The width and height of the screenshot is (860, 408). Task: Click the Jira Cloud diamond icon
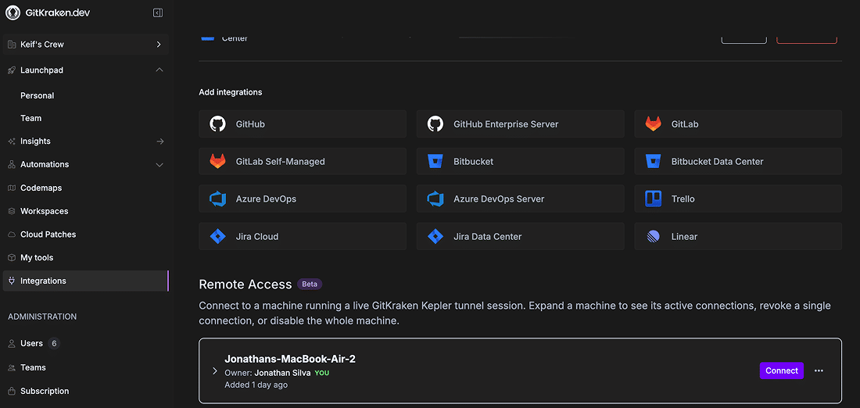(x=218, y=236)
